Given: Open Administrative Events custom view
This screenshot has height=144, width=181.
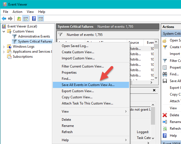Looking at the screenshot, I should (34, 36).
